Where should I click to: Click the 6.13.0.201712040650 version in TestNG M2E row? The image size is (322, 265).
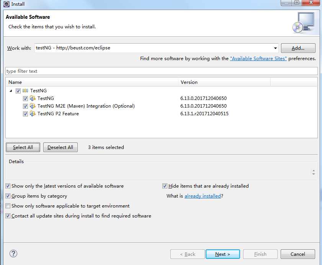(204, 106)
